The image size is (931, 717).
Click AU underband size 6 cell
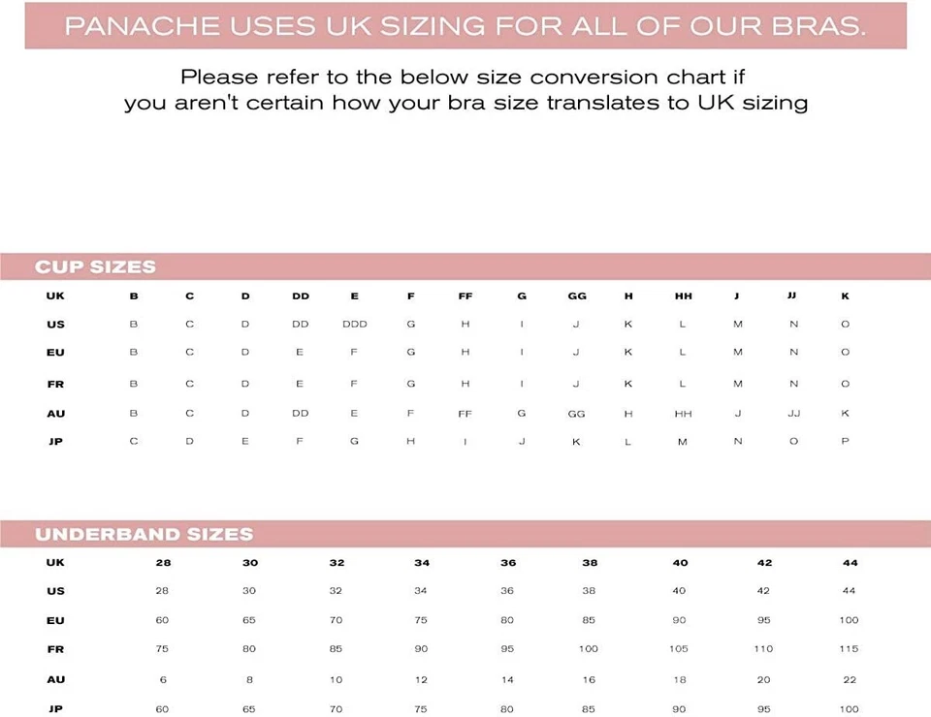tap(163, 680)
